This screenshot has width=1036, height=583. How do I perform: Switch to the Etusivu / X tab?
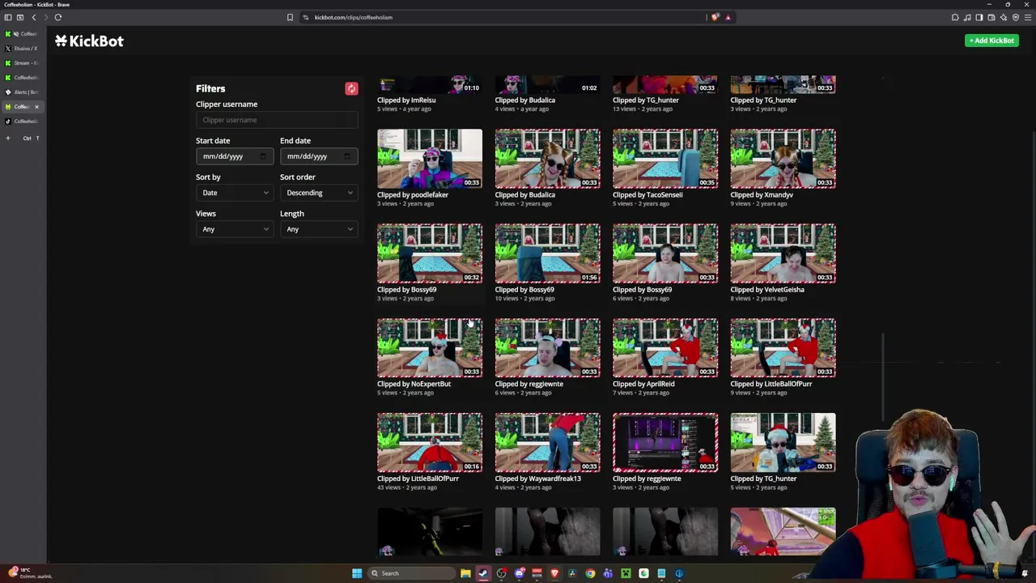click(x=21, y=49)
